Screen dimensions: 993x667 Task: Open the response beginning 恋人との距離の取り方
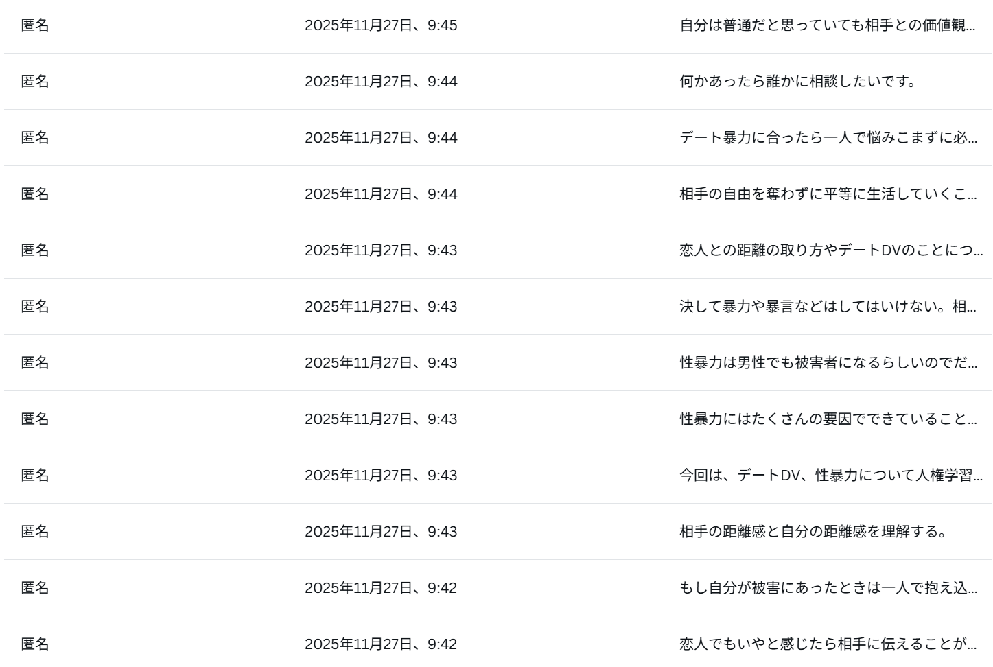tap(830, 250)
